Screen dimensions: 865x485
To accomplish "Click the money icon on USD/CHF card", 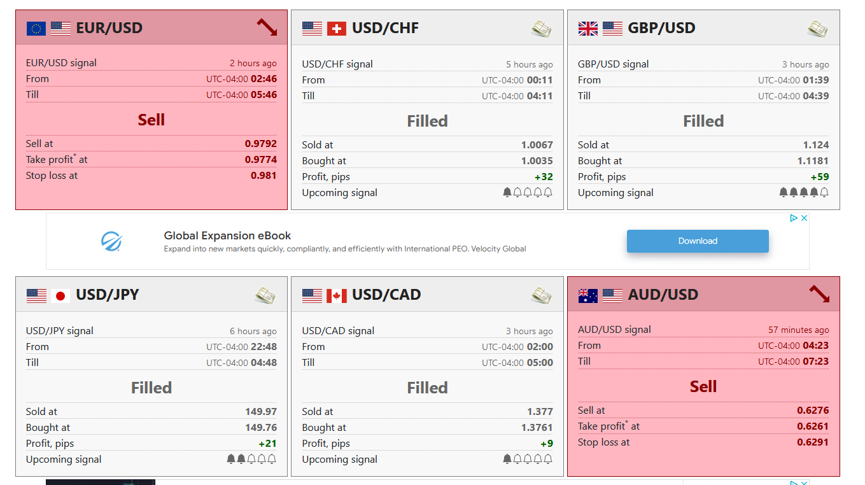I will pos(541,29).
